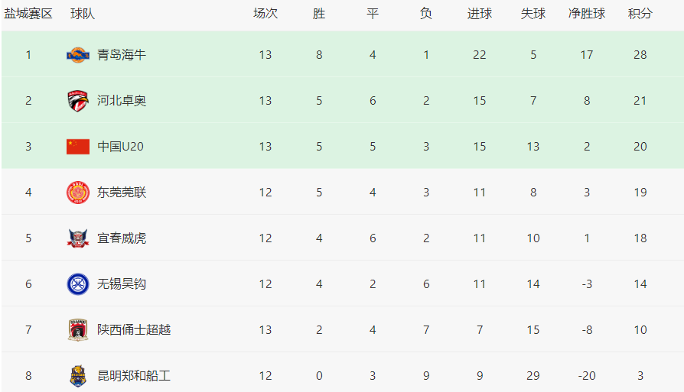The width and height of the screenshot is (684, 392).
Task: Click the 昆明郑和船工 team emblem
Action: click(x=78, y=375)
